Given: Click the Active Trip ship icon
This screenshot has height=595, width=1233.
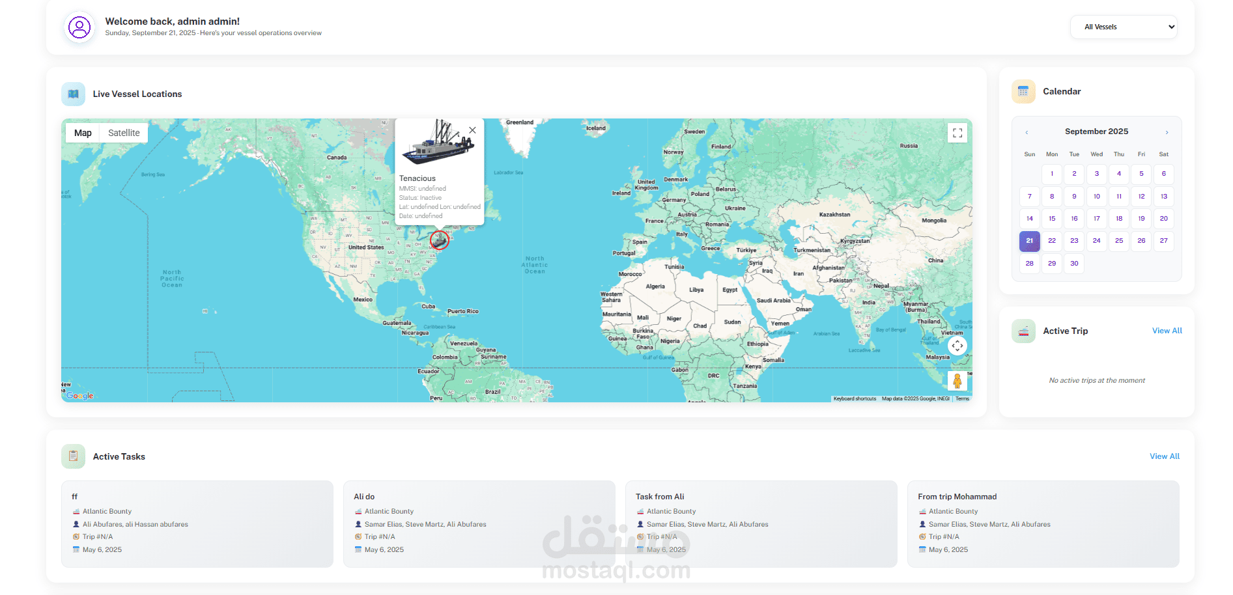Looking at the screenshot, I should coord(1023,331).
